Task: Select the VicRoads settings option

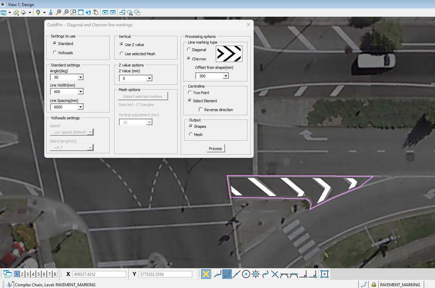Action: (x=54, y=53)
